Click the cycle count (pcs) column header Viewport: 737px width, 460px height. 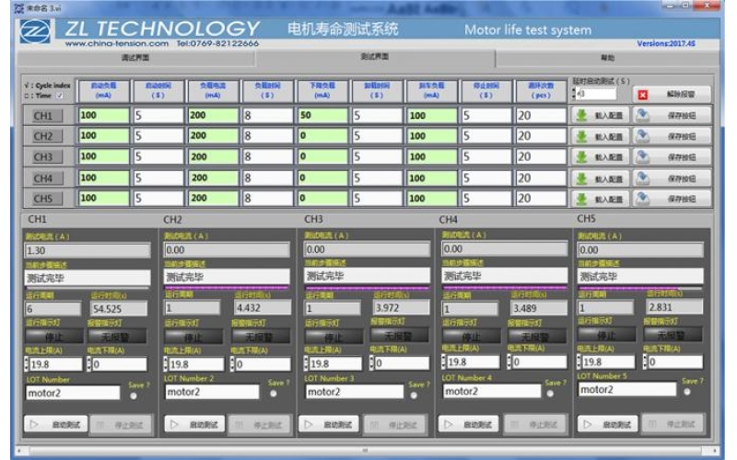[x=541, y=90]
